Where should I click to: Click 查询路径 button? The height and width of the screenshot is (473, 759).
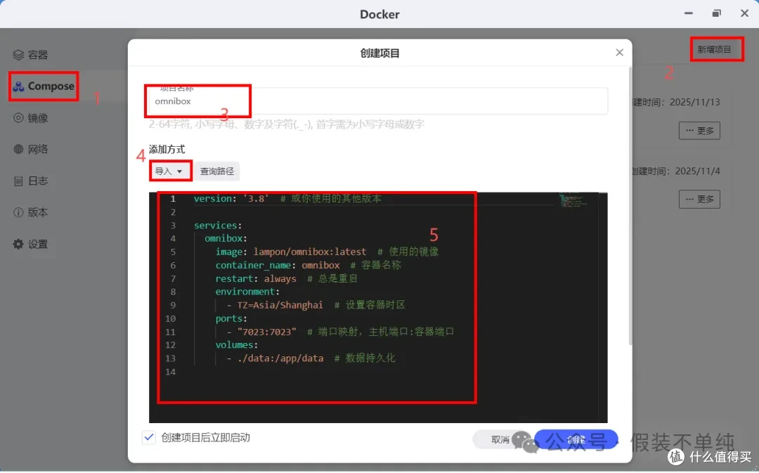217,171
